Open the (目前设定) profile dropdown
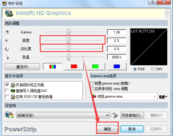Screen dimensions: 173x136 coord(63,115)
